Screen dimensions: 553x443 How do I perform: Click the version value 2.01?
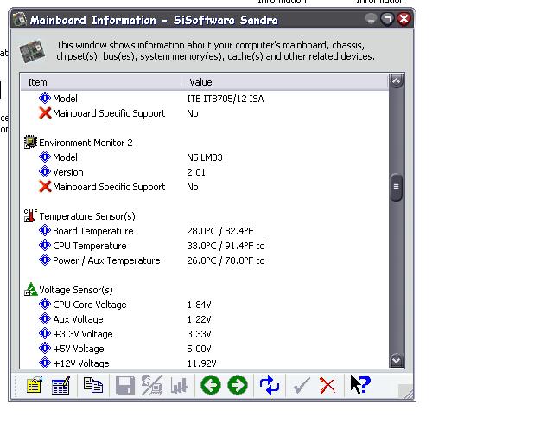[196, 172]
